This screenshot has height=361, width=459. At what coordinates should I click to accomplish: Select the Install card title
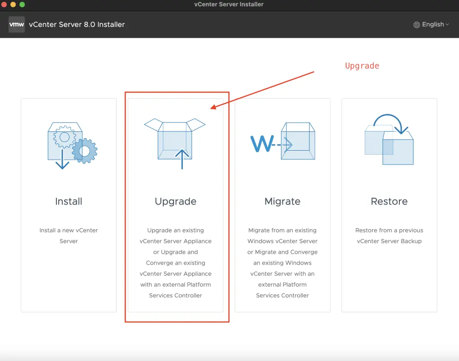pos(69,201)
